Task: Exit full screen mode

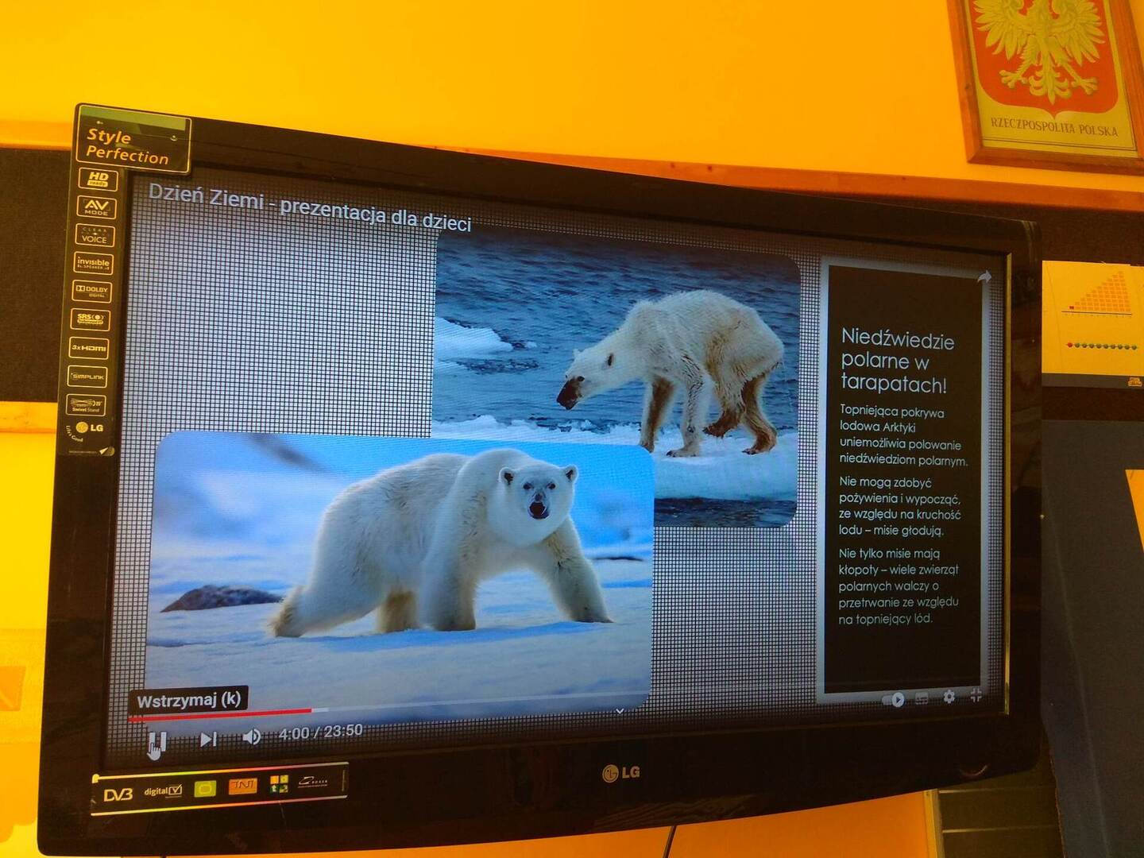Action: [976, 695]
